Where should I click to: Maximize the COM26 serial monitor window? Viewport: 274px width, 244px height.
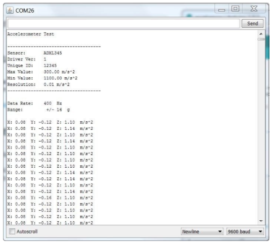click(236, 9)
